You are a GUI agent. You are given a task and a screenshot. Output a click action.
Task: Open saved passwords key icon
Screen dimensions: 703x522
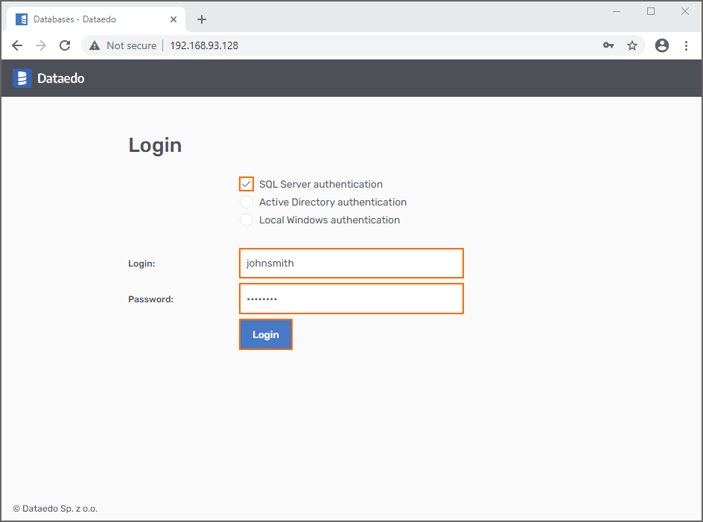pos(608,45)
